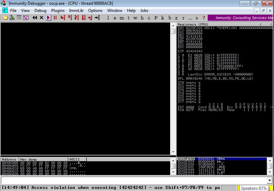Open the Plugins menu
The width and height of the screenshot is (274, 191).
pyautogui.click(x=58, y=11)
